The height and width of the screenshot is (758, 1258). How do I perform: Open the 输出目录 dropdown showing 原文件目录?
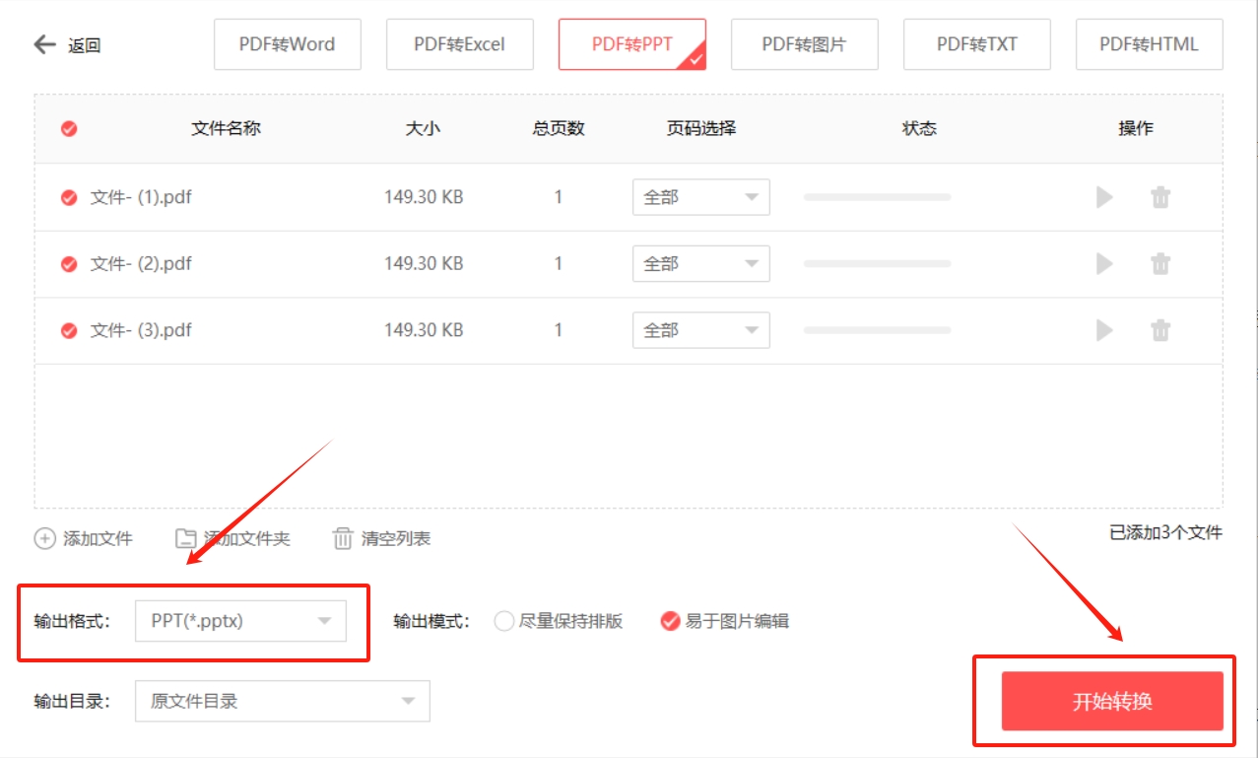pyautogui.click(x=282, y=701)
